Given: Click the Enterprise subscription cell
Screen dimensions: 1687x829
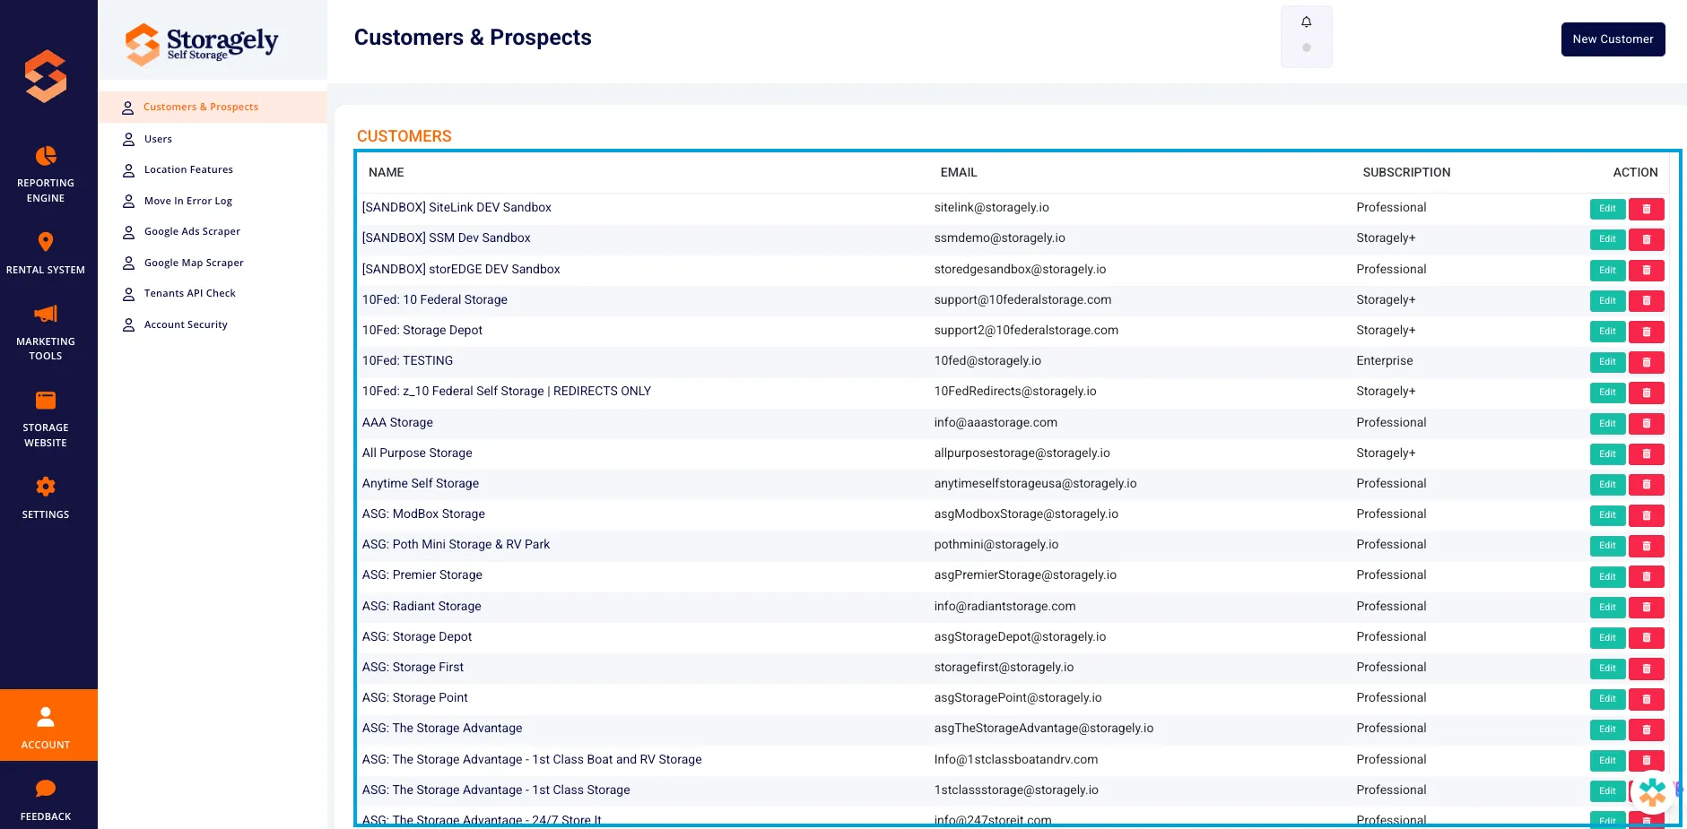Looking at the screenshot, I should pyautogui.click(x=1385, y=360).
